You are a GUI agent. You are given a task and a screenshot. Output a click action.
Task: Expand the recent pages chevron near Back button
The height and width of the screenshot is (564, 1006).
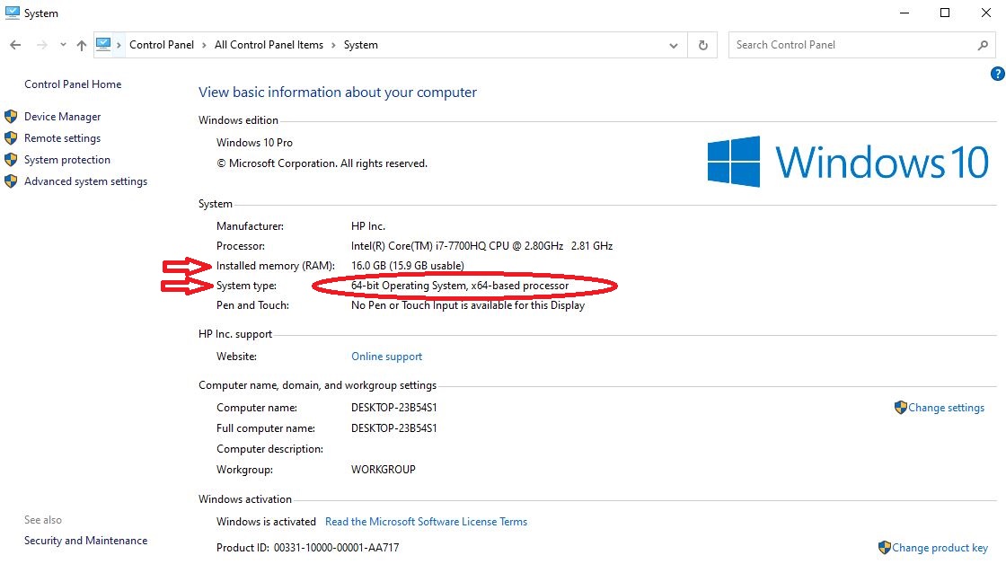click(x=62, y=44)
